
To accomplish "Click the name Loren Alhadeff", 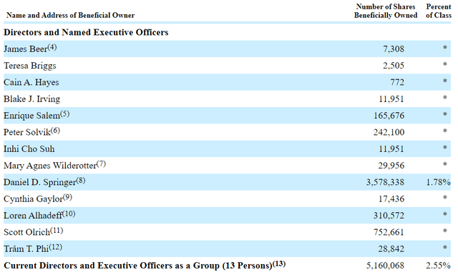I will pyautogui.click(x=33, y=216).
